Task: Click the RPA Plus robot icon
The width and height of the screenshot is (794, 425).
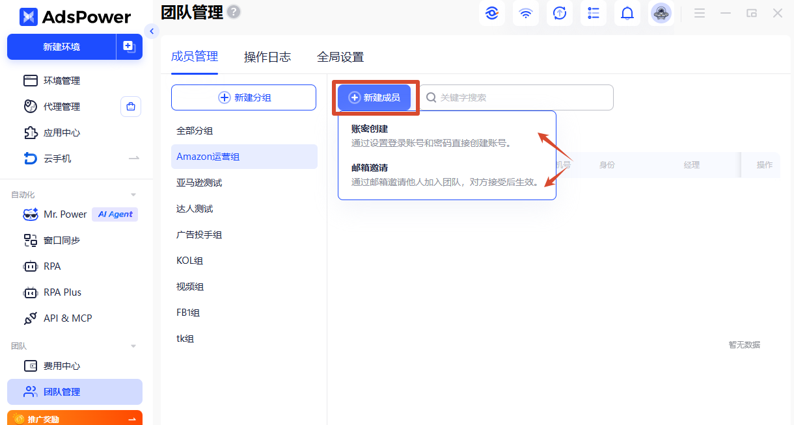Action: coord(30,292)
